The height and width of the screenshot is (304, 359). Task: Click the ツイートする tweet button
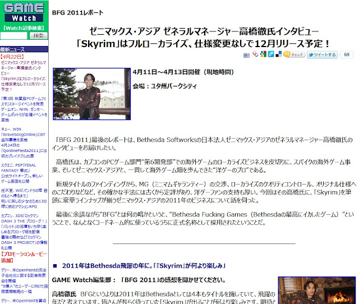pyautogui.click(x=322, y=55)
